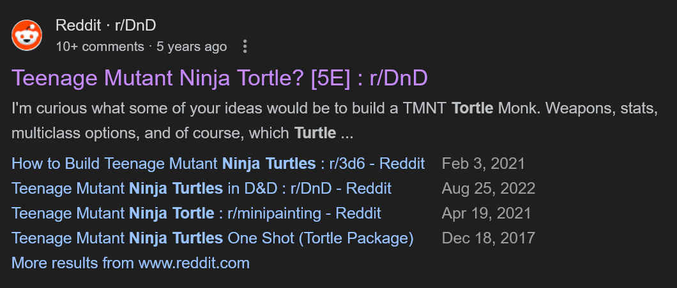Open the r/minipainting Ninja Tortle link
677x288 pixels.
click(196, 213)
